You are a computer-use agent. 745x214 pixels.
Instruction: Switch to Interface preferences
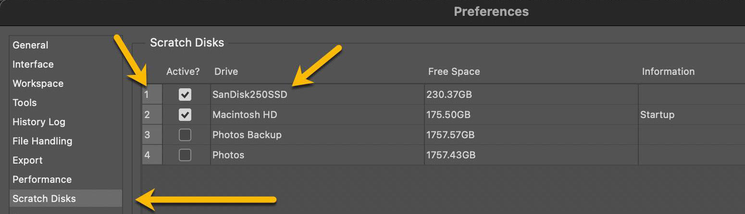pyautogui.click(x=33, y=64)
